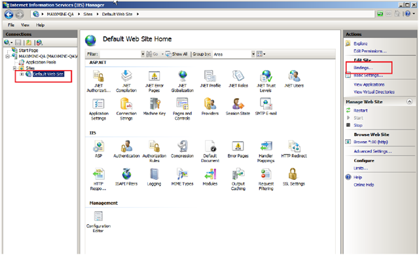This screenshot has height=255, width=419.
Task: Click Edit Permissions link
Action: 370,51
